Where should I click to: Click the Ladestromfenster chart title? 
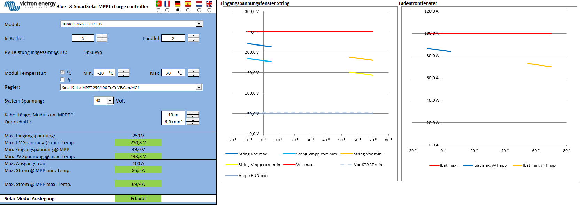tap(418, 3)
